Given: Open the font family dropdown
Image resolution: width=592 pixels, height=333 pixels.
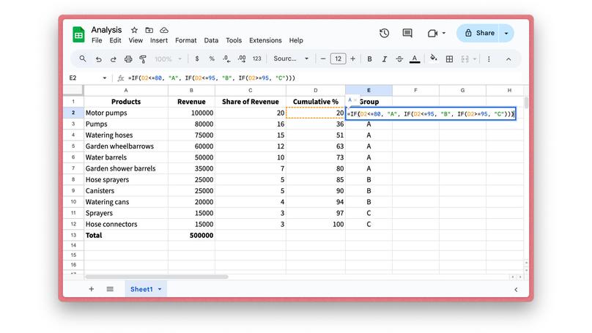Looking at the screenshot, I should click(x=291, y=59).
